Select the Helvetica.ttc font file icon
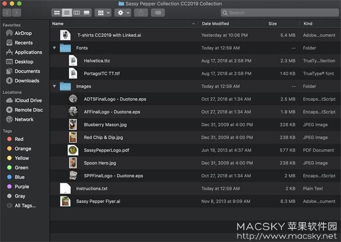Screen dimensions: 341x242 point(73,61)
